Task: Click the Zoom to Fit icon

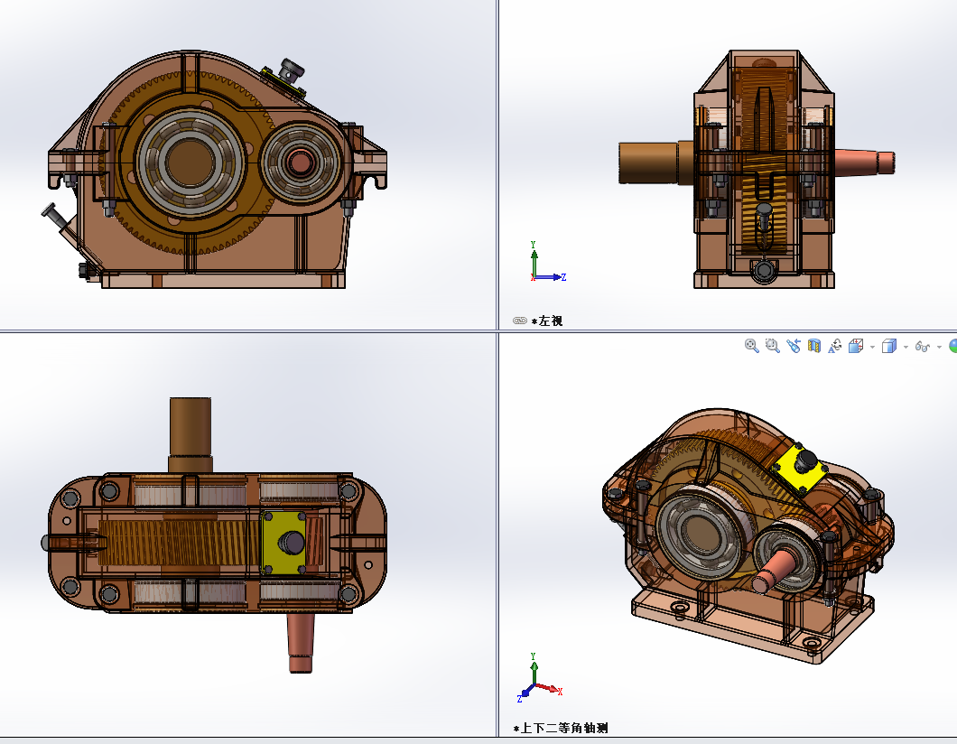Action: tap(751, 346)
